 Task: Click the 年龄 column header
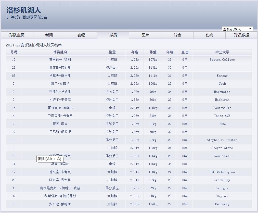(x=169, y=52)
